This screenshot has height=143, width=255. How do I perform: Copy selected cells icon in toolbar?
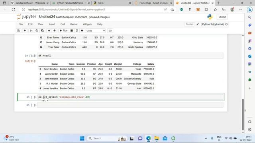click(37, 31)
